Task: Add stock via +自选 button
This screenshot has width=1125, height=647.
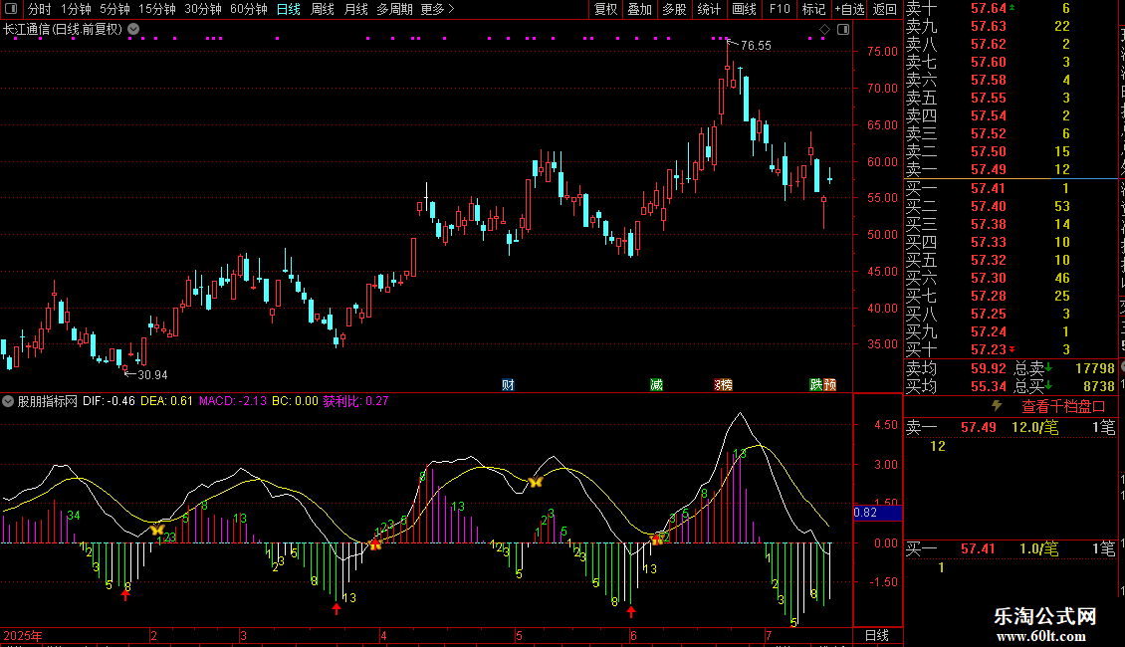Action: [x=850, y=9]
